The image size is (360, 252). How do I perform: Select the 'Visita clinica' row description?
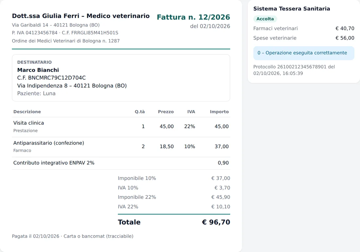coord(28,123)
